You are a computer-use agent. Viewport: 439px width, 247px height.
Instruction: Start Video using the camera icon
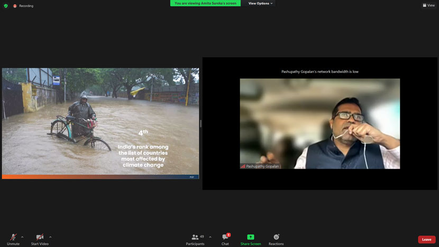40,237
